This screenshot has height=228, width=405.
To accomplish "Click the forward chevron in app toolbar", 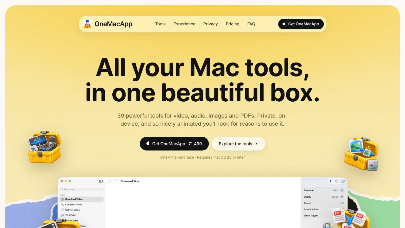I will coord(116,181).
